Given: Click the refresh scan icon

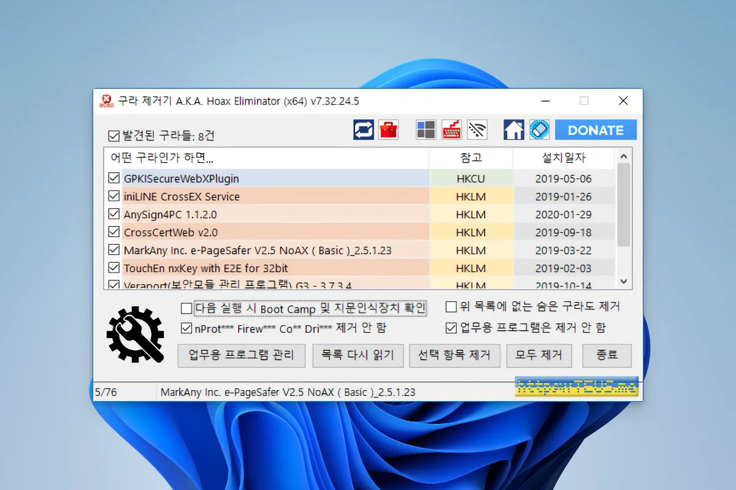Looking at the screenshot, I should coord(362,129).
